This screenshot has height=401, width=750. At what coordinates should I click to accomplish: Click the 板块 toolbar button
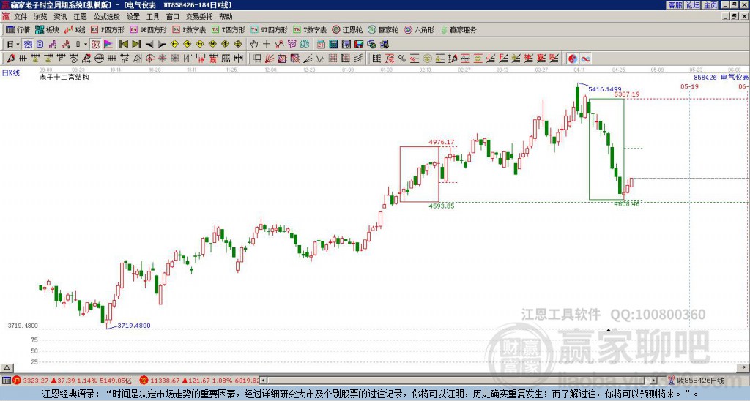47,29
